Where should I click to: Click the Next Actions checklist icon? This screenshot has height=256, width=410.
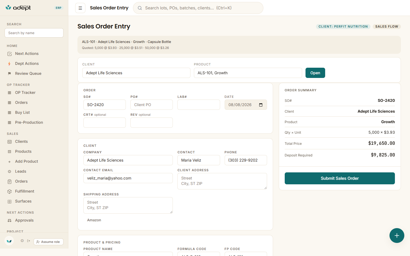click(x=9, y=54)
